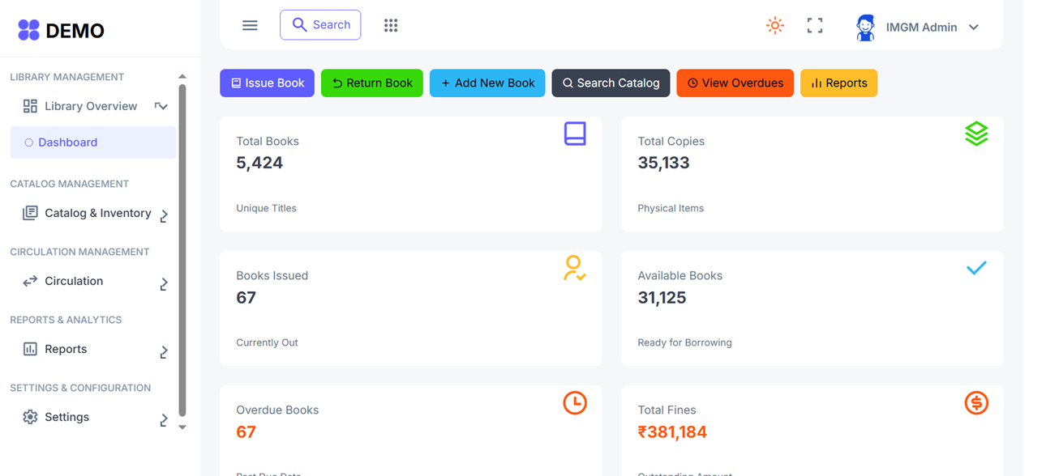Click the dollar icon on Total Fines card

976,402
